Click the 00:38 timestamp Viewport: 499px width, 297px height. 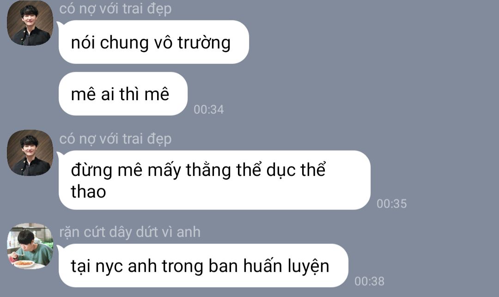(x=370, y=281)
